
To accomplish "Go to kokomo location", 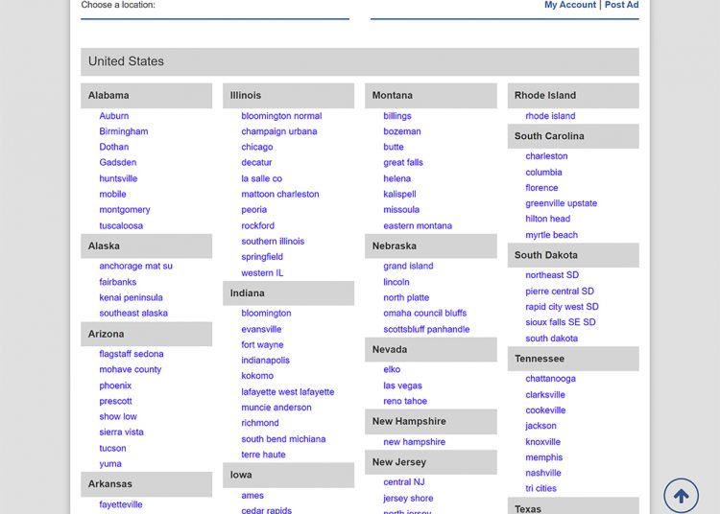I will 257,377.
